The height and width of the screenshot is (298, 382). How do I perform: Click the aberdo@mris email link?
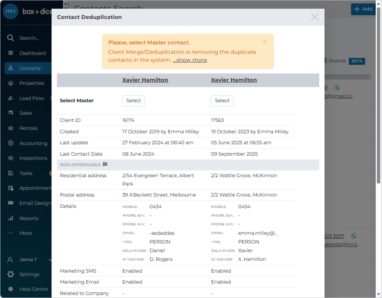click(342, 244)
